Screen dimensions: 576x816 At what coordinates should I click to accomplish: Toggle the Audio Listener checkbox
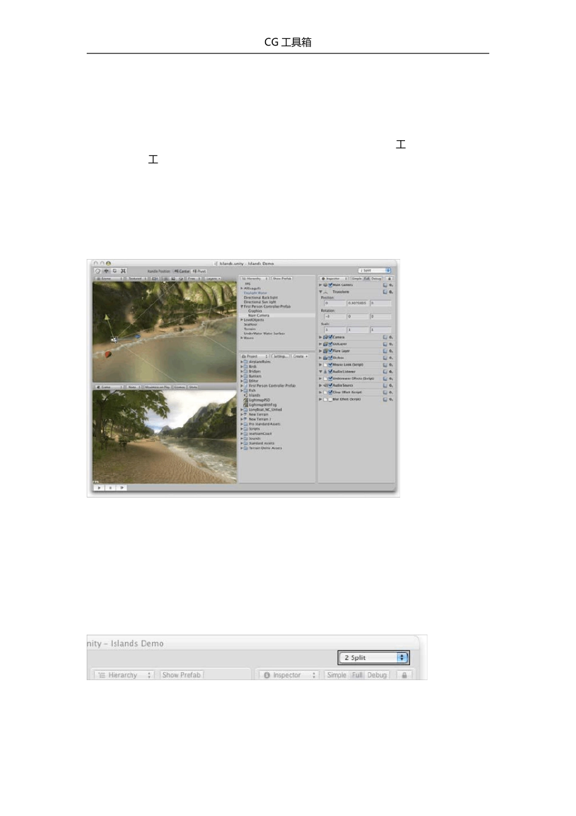(x=330, y=371)
